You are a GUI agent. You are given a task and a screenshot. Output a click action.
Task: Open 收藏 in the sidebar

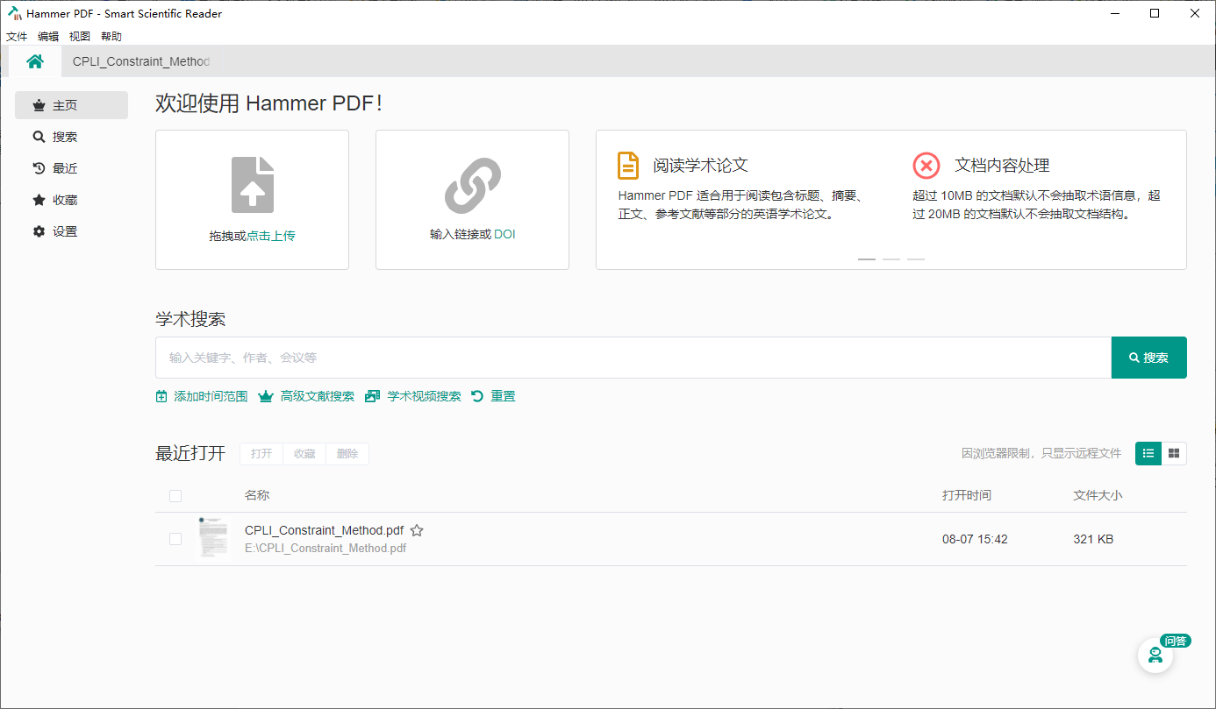[x=72, y=200]
